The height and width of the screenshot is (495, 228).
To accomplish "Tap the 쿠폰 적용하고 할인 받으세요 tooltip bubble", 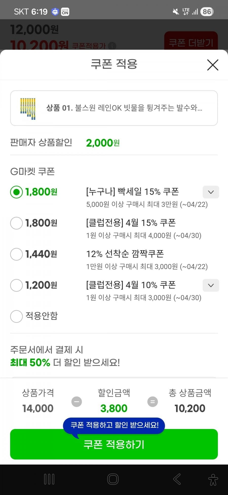I will click(x=114, y=425).
